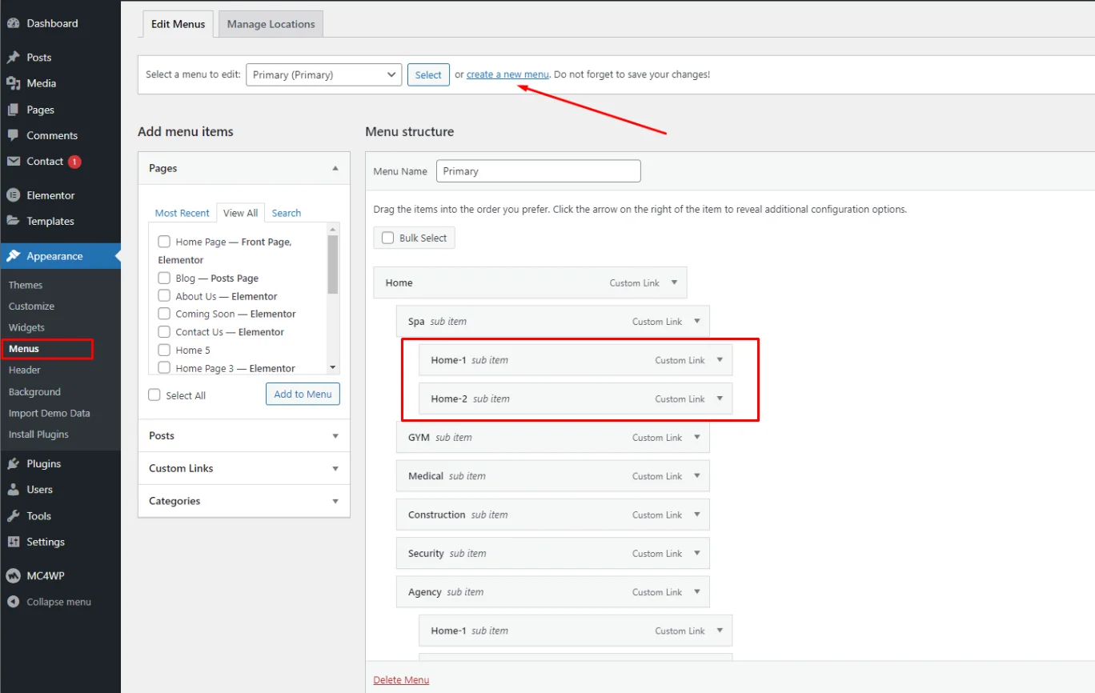This screenshot has height=693, width=1095.
Task: Expand the Custom Links accordion section
Action: click(x=243, y=468)
